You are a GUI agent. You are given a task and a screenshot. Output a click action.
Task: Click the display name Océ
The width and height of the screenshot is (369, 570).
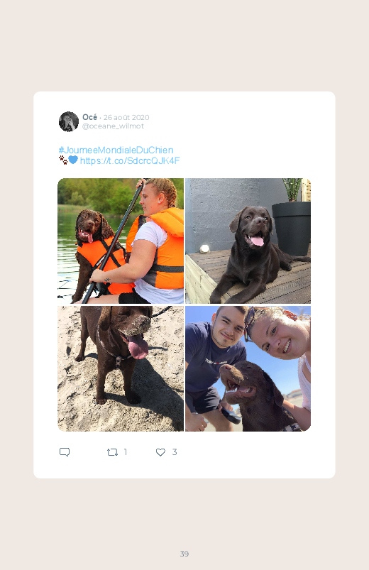(90, 117)
